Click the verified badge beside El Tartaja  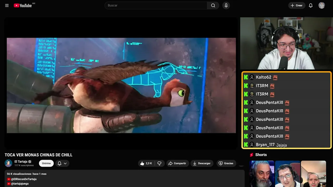pyautogui.click(x=30, y=162)
